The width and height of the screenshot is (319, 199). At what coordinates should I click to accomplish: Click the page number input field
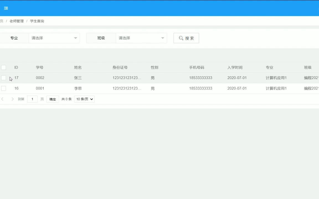pos(32,99)
